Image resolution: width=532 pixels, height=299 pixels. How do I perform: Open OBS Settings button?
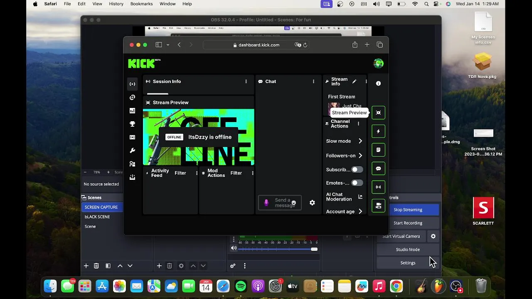click(408, 263)
